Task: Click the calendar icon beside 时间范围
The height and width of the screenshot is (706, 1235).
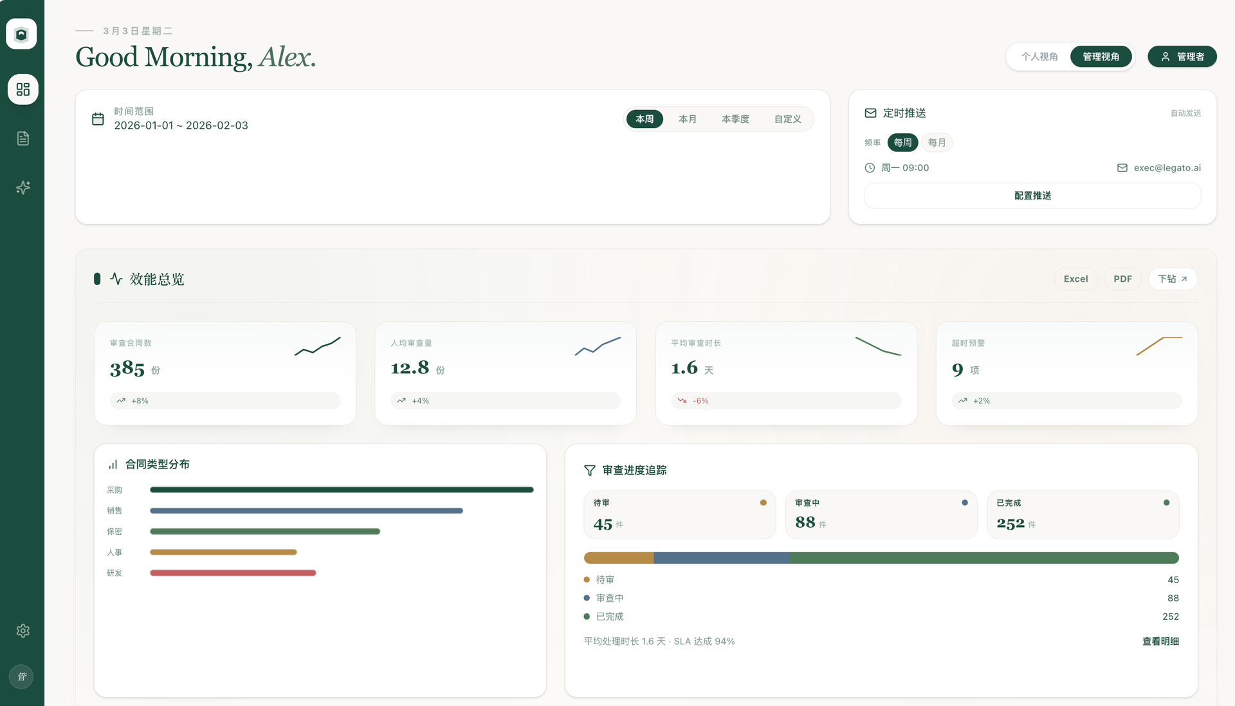Action: click(98, 119)
